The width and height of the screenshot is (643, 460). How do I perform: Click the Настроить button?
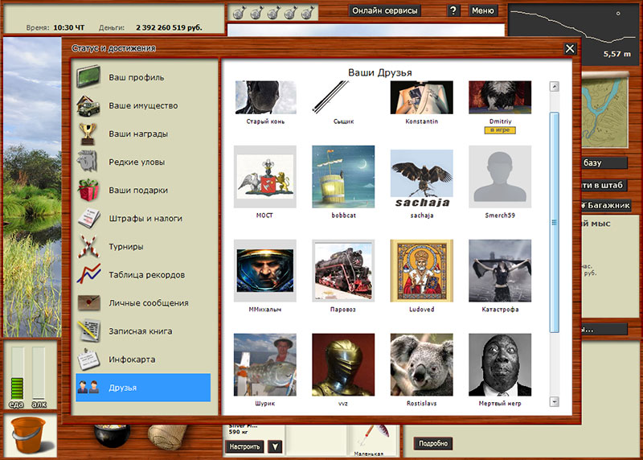[x=244, y=446]
